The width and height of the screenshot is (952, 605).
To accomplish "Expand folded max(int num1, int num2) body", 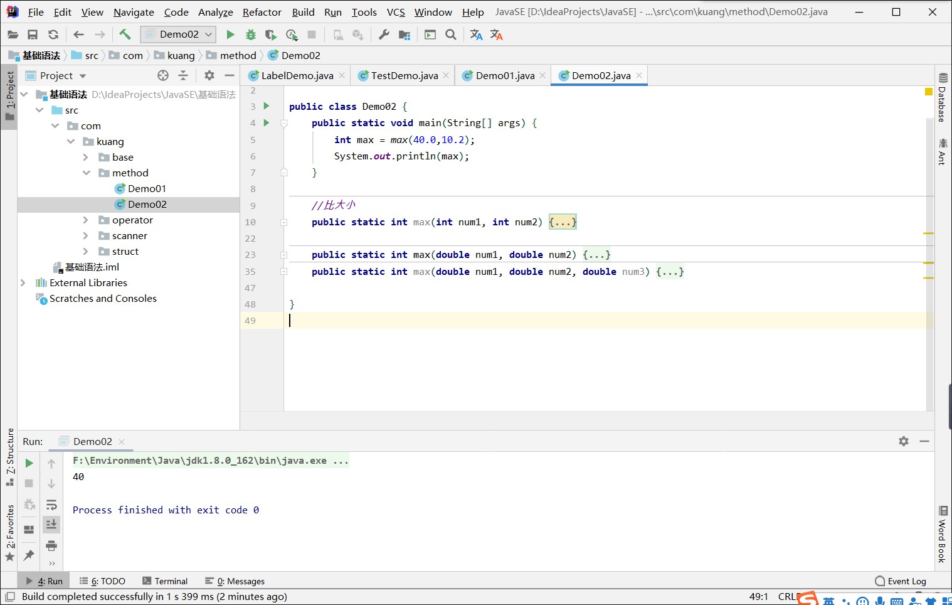I will (563, 222).
